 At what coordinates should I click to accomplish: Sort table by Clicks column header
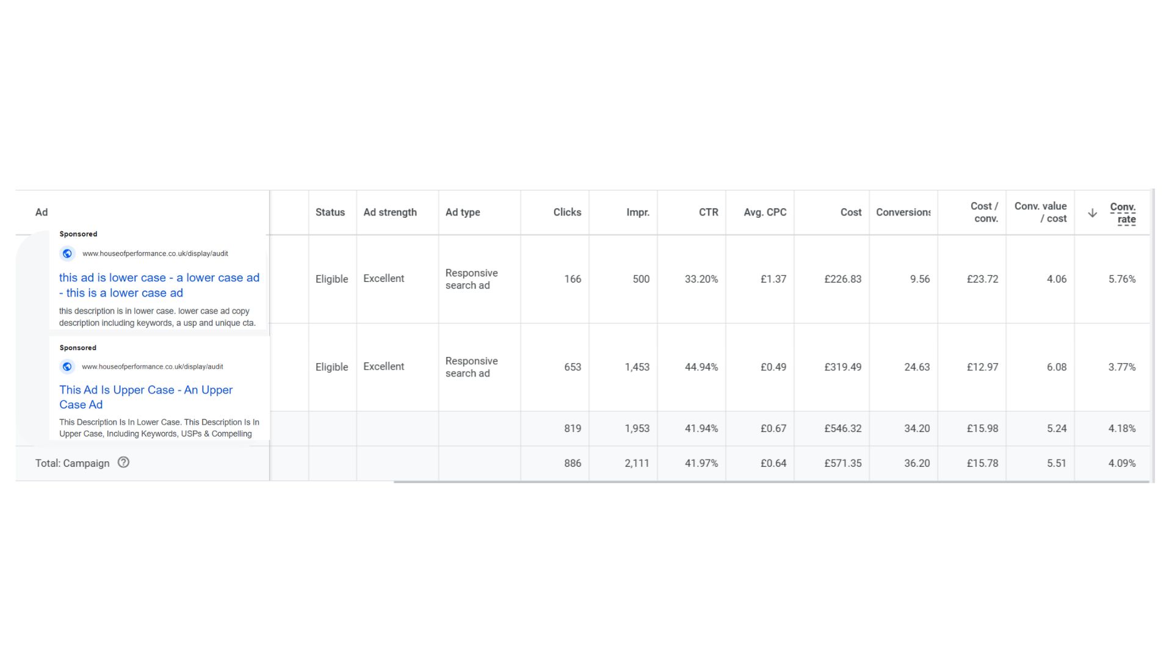[x=567, y=212]
